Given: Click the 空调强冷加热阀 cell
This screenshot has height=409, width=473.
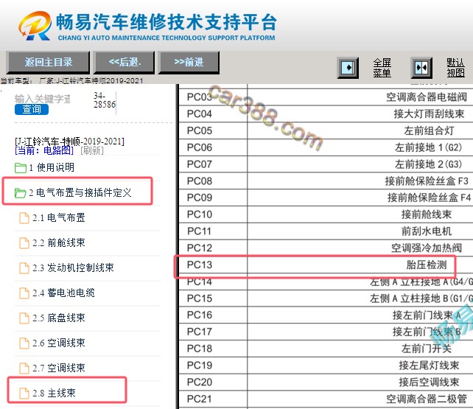Looking at the screenshot, I should 427,248.
